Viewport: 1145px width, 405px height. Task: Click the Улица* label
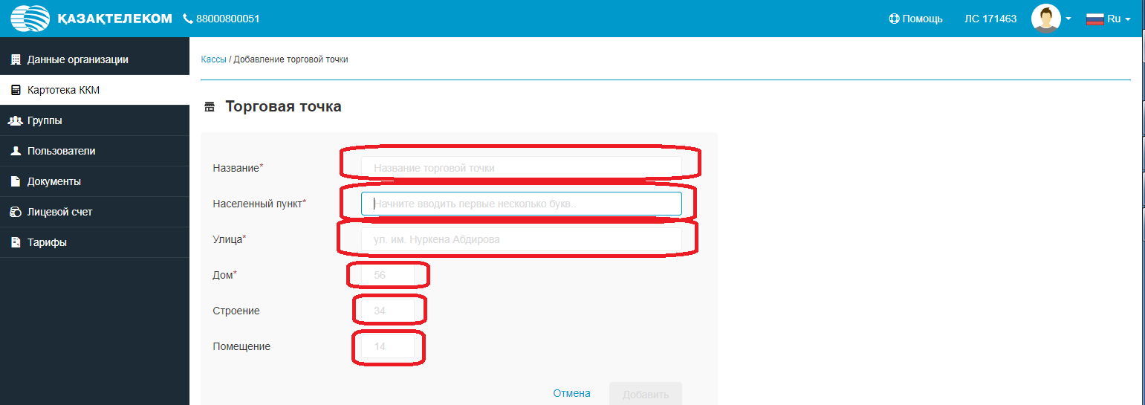click(230, 239)
